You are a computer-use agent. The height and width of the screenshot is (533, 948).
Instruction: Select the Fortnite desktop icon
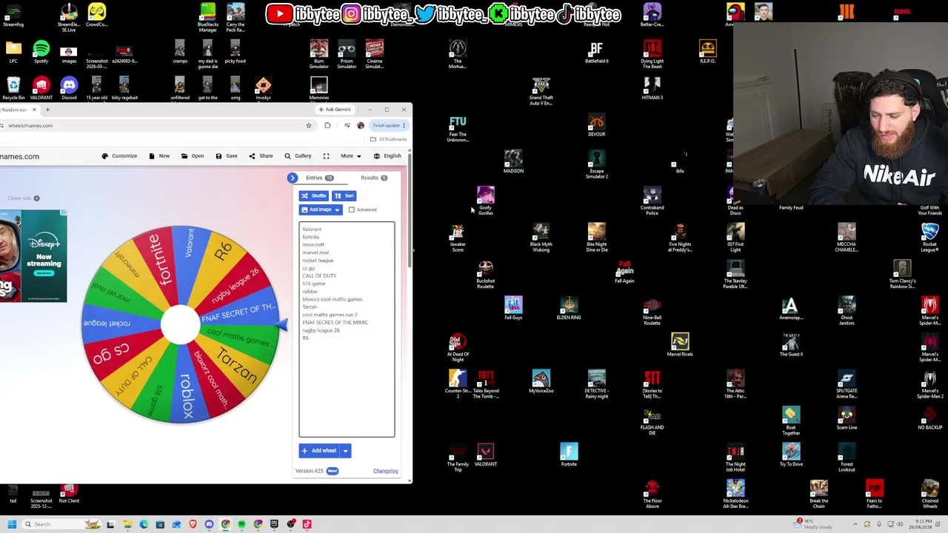click(569, 455)
